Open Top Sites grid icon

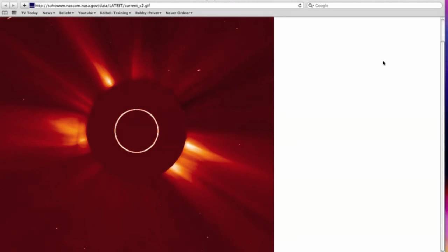pos(14,13)
